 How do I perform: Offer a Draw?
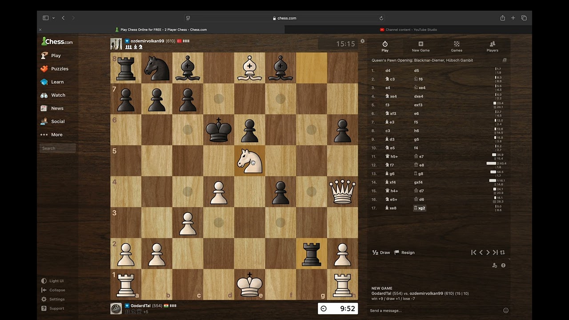click(381, 252)
